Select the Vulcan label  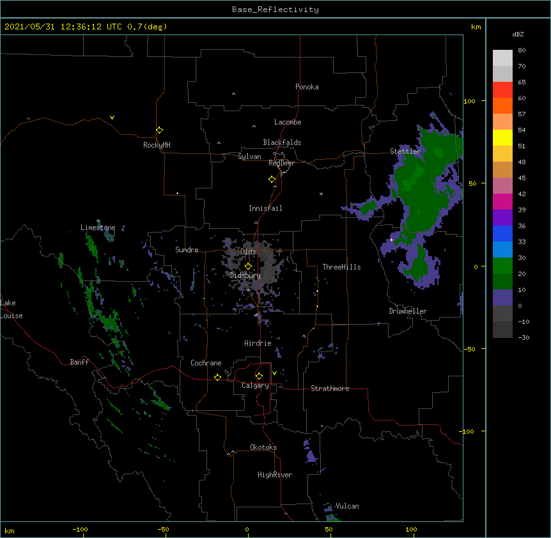(347, 506)
